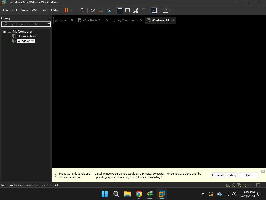Open the clock showing 1:07 PM
This screenshot has height=200, width=266.
click(x=248, y=194)
